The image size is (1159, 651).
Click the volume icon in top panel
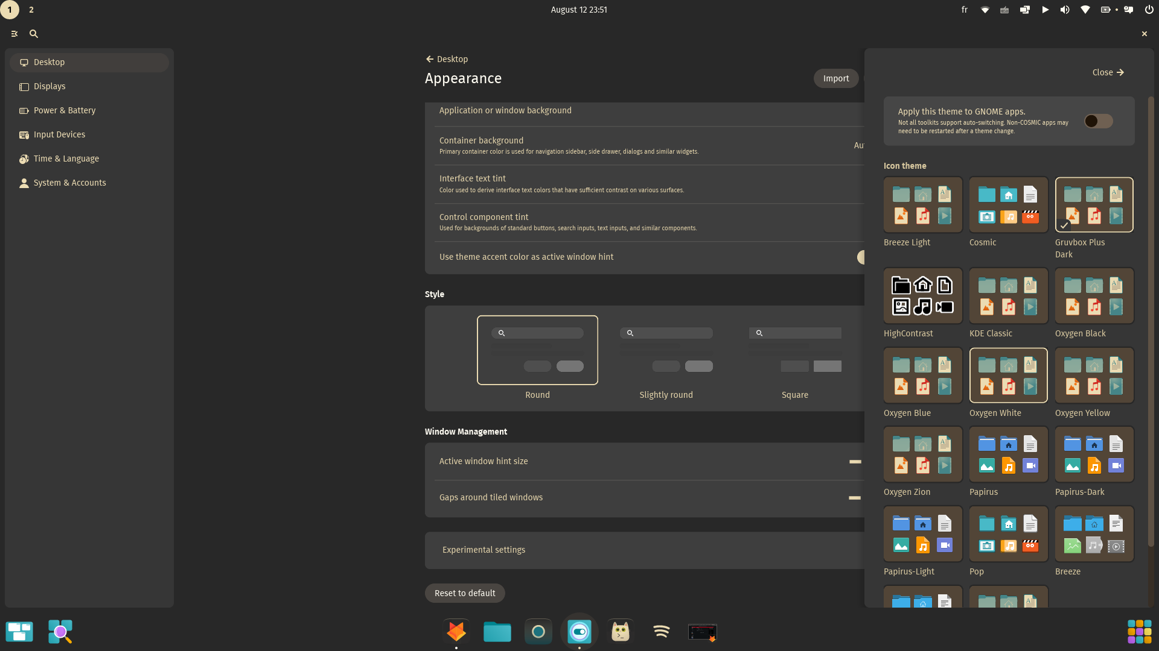point(1065,10)
